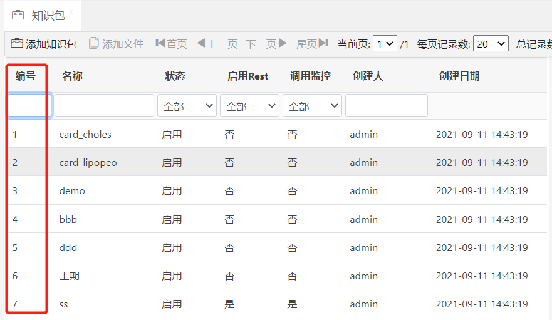Click the 名称 column header
The height and width of the screenshot is (320, 552).
pos(72,76)
